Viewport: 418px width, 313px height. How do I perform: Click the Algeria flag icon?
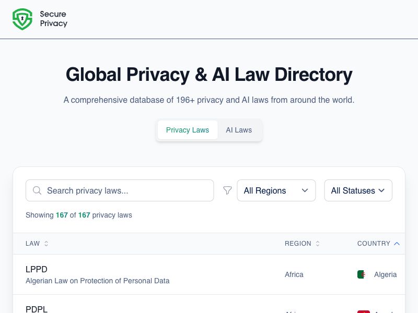tap(361, 274)
